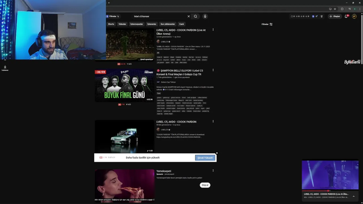Clear the search box text
The width and height of the screenshot is (363, 204).
(189, 16)
